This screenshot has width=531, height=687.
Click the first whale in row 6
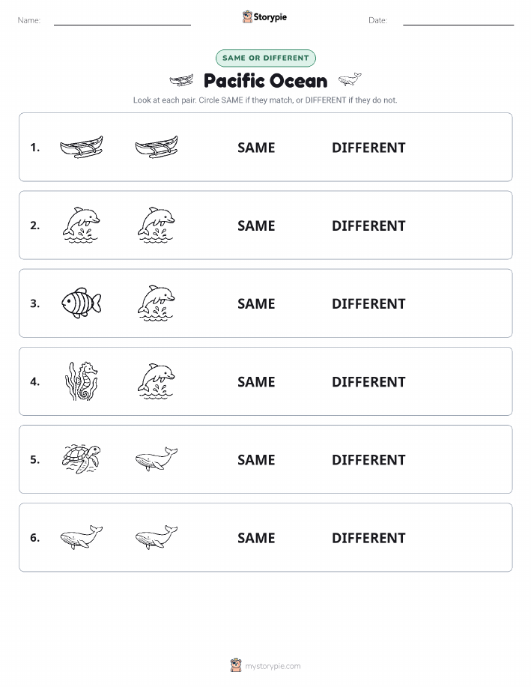click(x=82, y=536)
